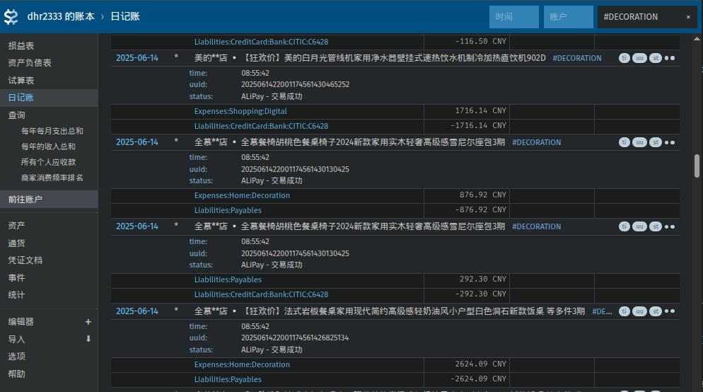Open 损益表 in the sidebar
The image size is (703, 392).
tap(21, 46)
